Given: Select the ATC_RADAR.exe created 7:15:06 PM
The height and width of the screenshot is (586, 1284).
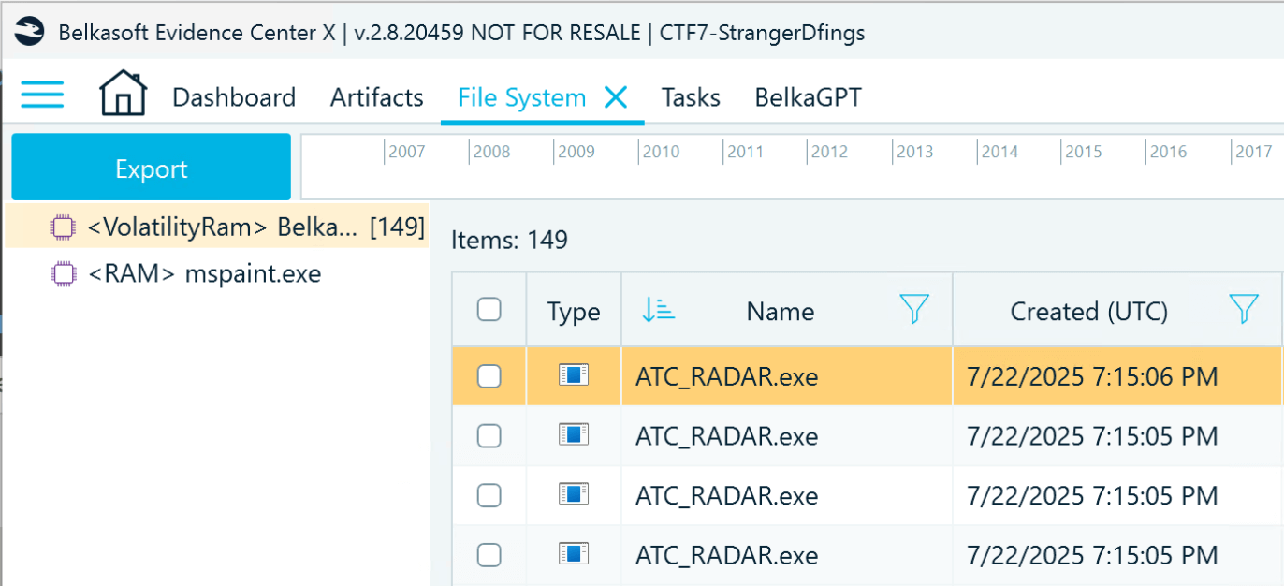Looking at the screenshot, I should (x=727, y=376).
